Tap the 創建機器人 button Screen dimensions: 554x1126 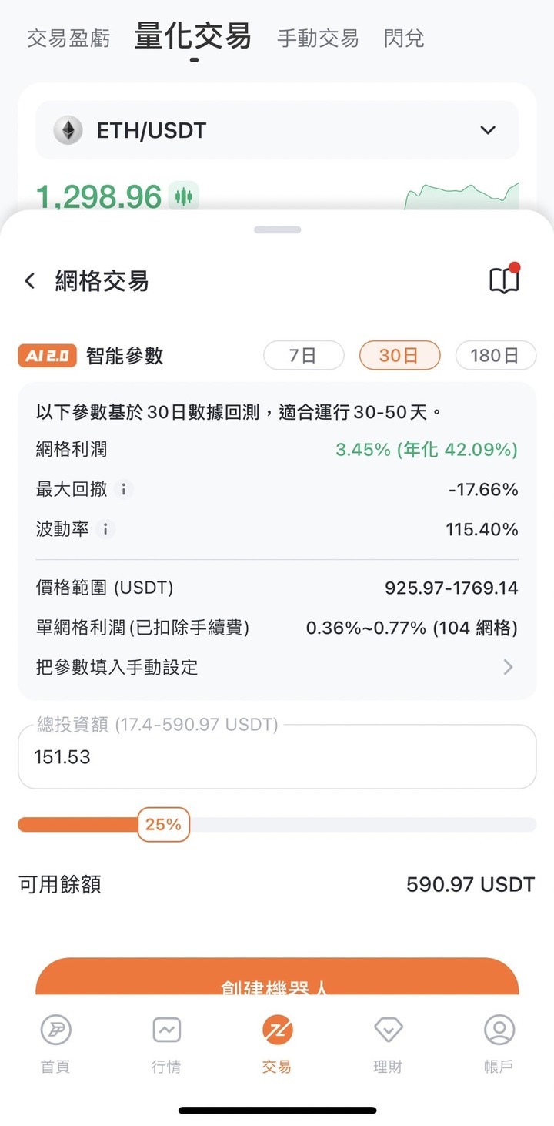277,979
